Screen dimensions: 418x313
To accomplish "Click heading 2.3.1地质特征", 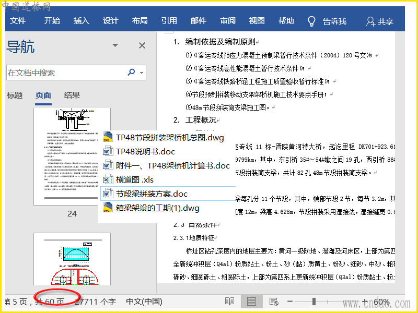I will [x=194, y=238].
